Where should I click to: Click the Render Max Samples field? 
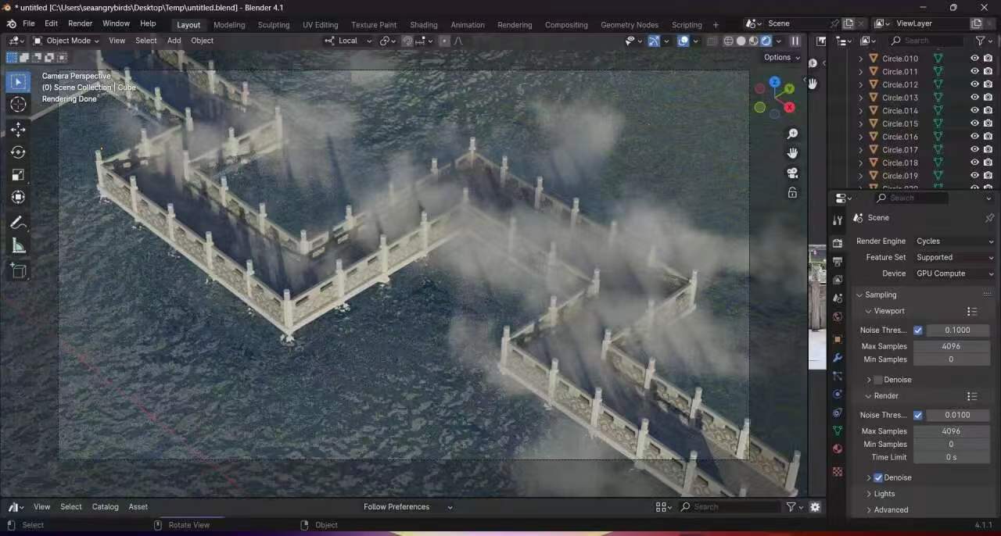(x=950, y=431)
